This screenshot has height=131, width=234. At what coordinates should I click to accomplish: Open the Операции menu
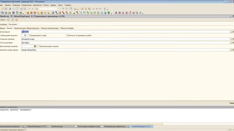16,5
